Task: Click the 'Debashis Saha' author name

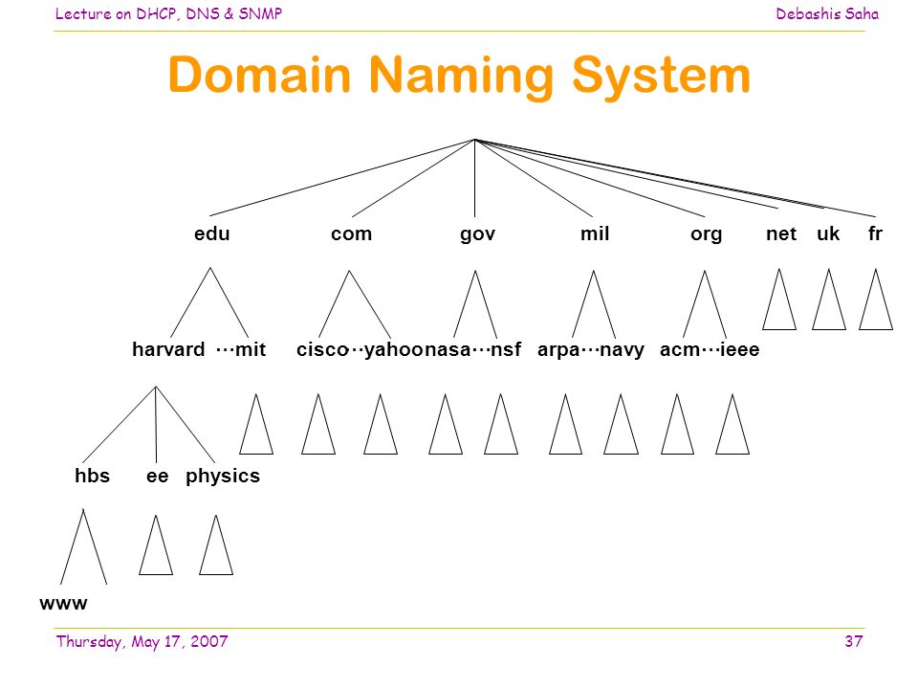Action: pyautogui.click(x=827, y=14)
